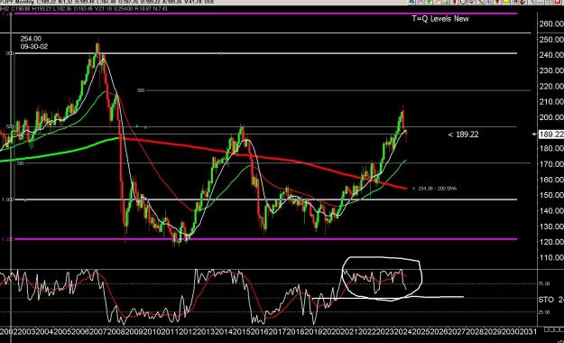The height and width of the screenshot is (343, 564).
Task: Click the 230.00 price axis label
Action: pyautogui.click(x=551, y=70)
